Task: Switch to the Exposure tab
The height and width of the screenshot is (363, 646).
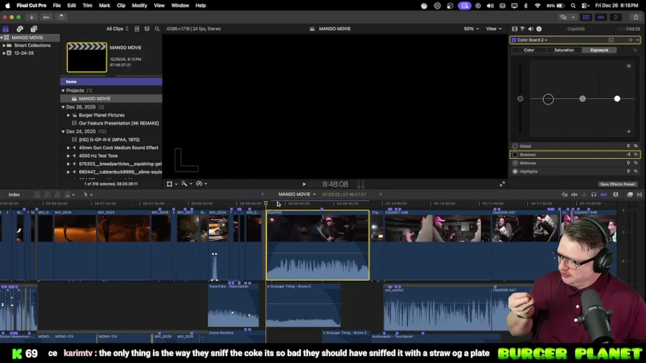Action: tap(599, 50)
